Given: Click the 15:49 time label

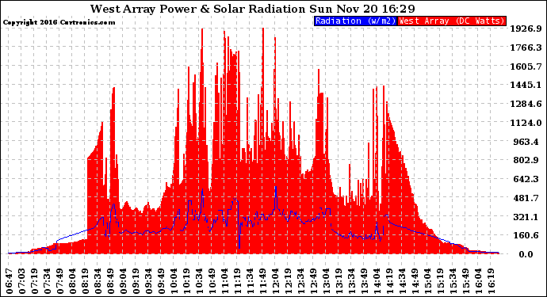Looking at the screenshot, I should coord(465,281).
